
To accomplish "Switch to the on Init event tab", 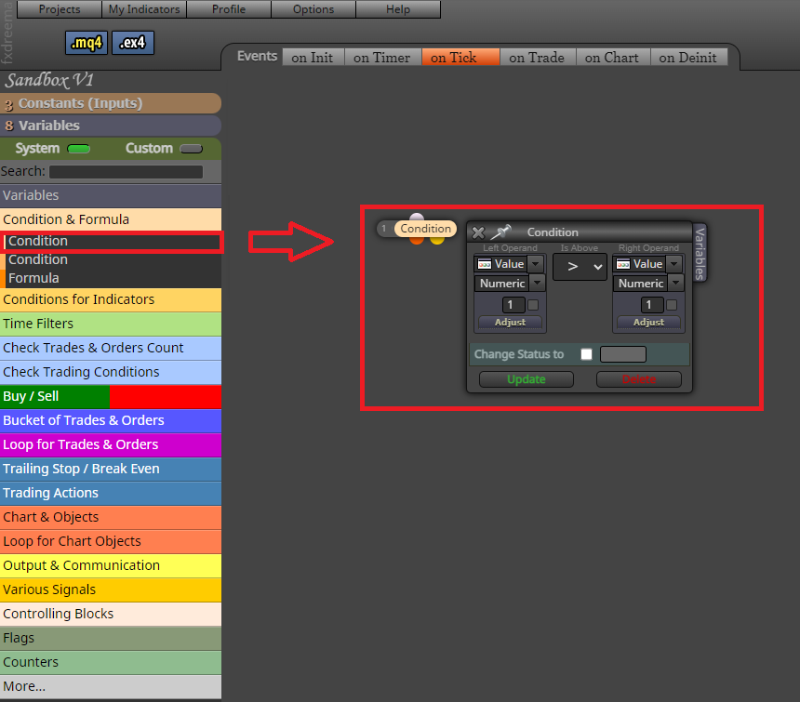I will pos(313,58).
